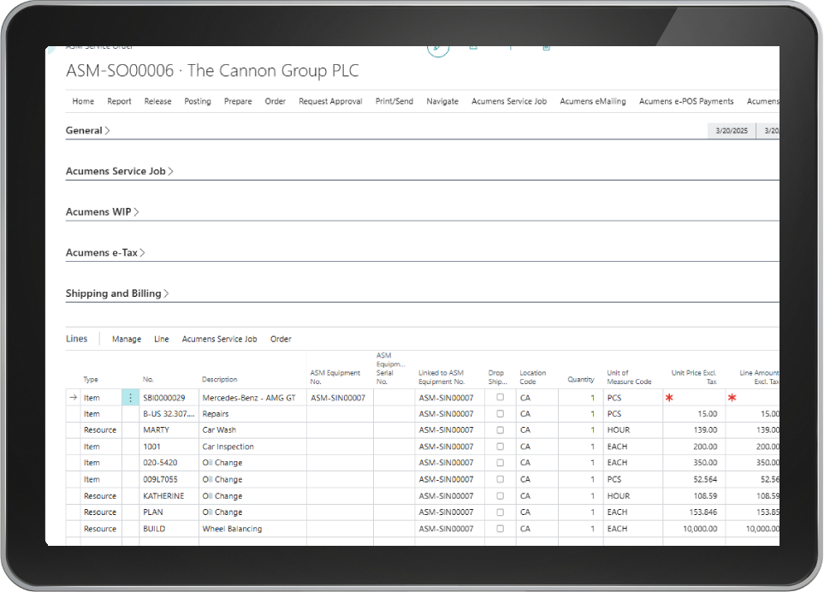Open the Print/Send menu
This screenshot has height=592, width=824.
click(x=394, y=102)
